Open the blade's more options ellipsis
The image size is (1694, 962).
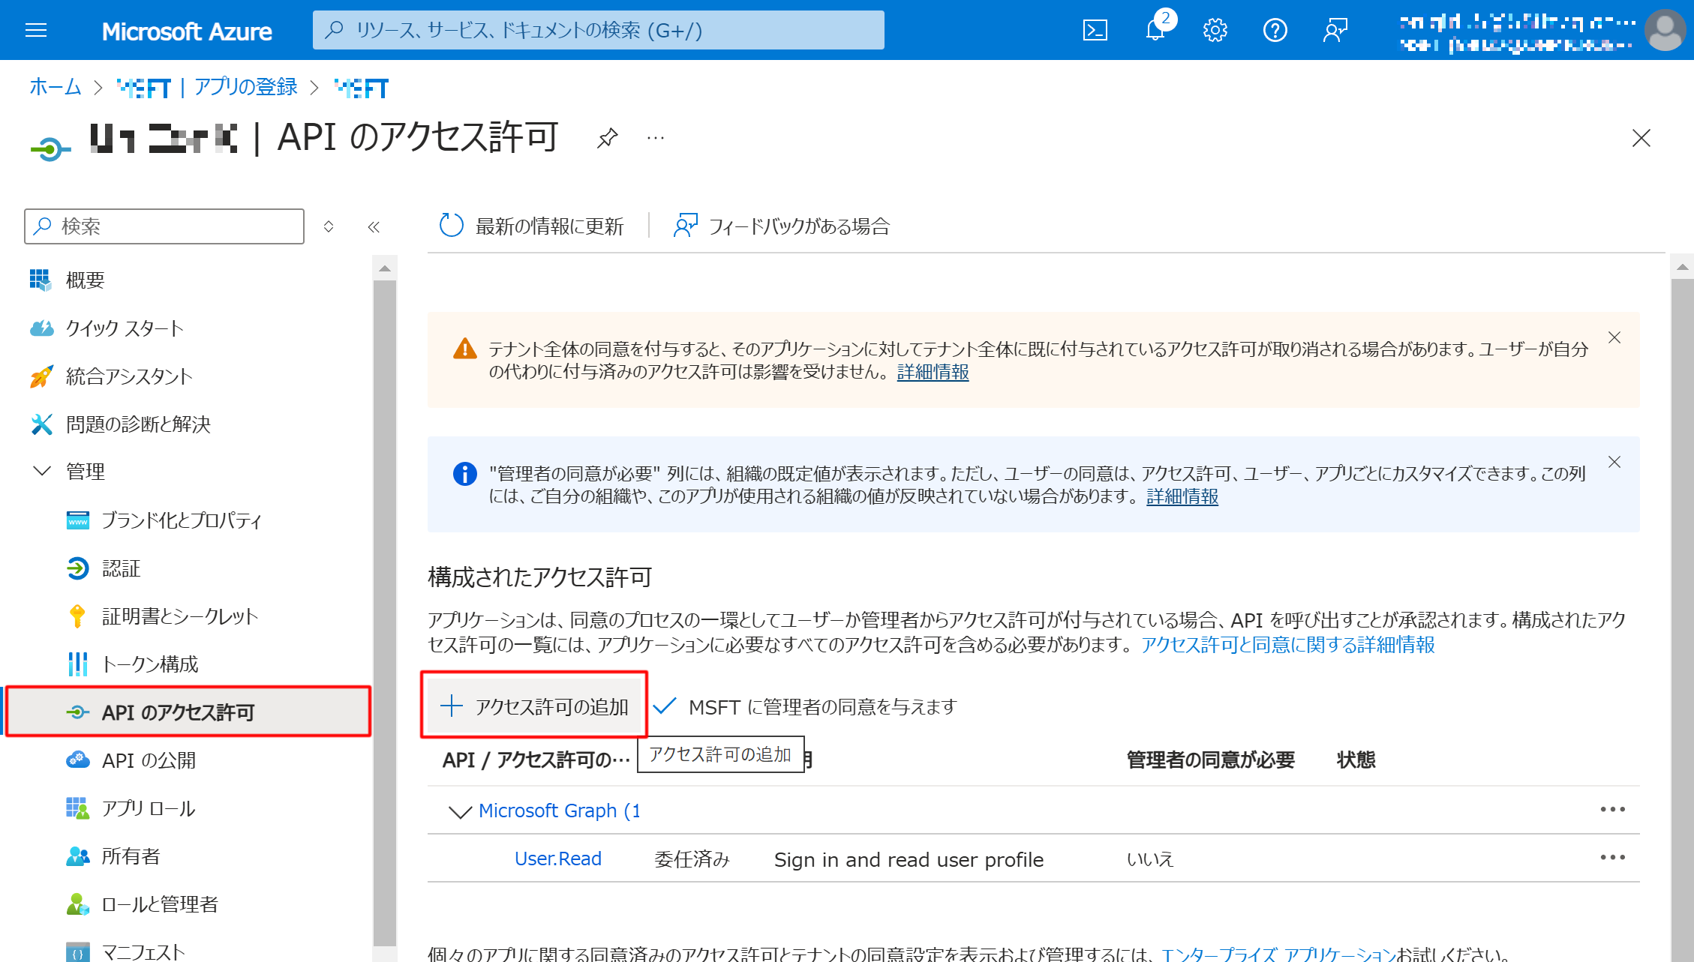click(656, 138)
